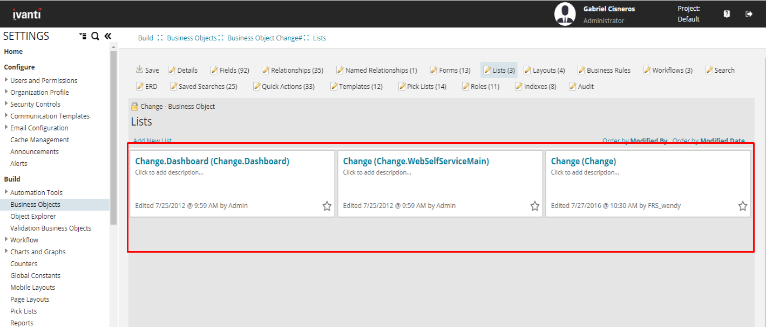Click the sidebar vertical scrollbar
Screen dimensions: 766x327
[113, 135]
